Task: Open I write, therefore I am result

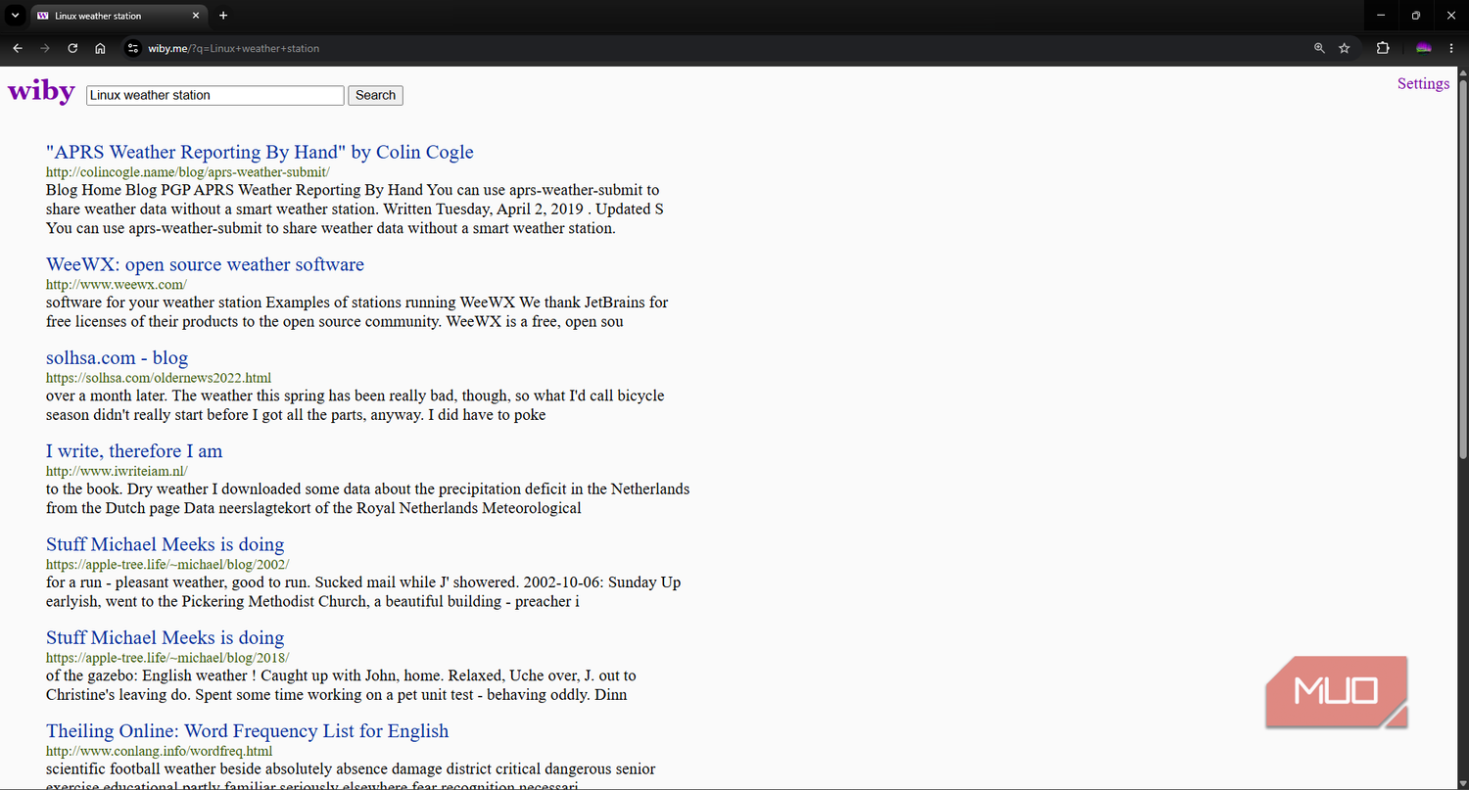Action: 134,451
